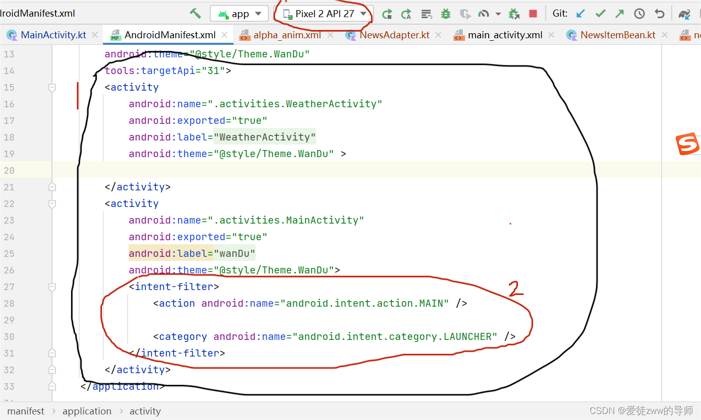Click the Git Push arrow icon
Image resolution: width=701 pixels, height=420 pixels.
[x=619, y=14]
